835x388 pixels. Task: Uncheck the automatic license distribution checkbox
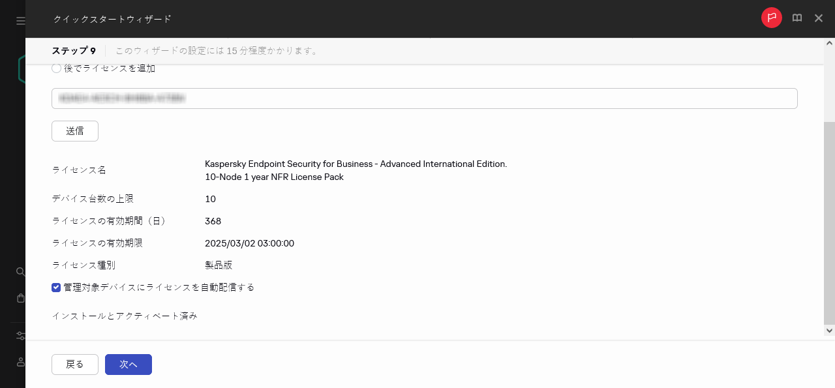56,287
